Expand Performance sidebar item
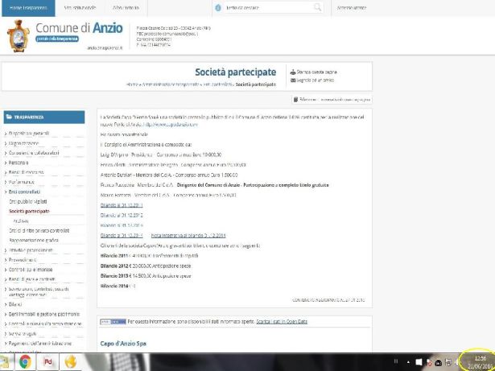The height and width of the screenshot is (371, 495). pos(21,182)
